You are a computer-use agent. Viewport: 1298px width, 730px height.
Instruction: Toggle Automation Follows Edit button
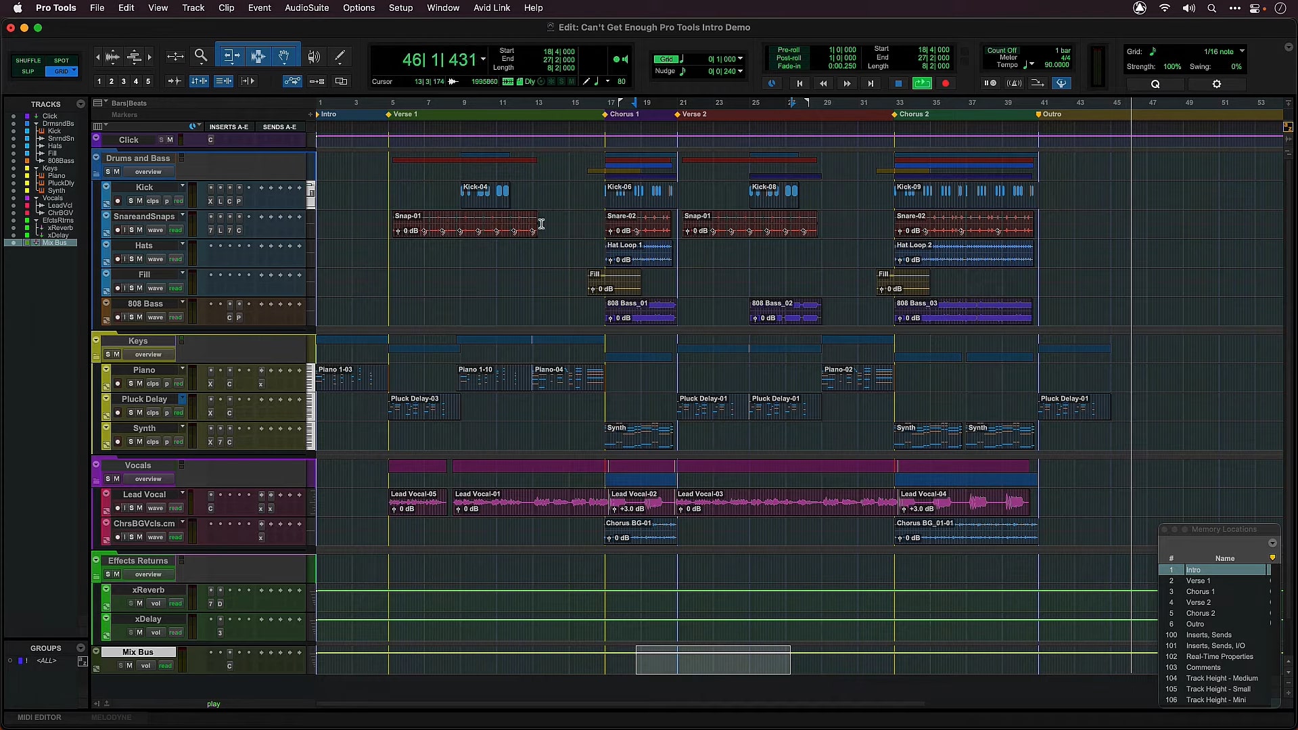(x=292, y=81)
